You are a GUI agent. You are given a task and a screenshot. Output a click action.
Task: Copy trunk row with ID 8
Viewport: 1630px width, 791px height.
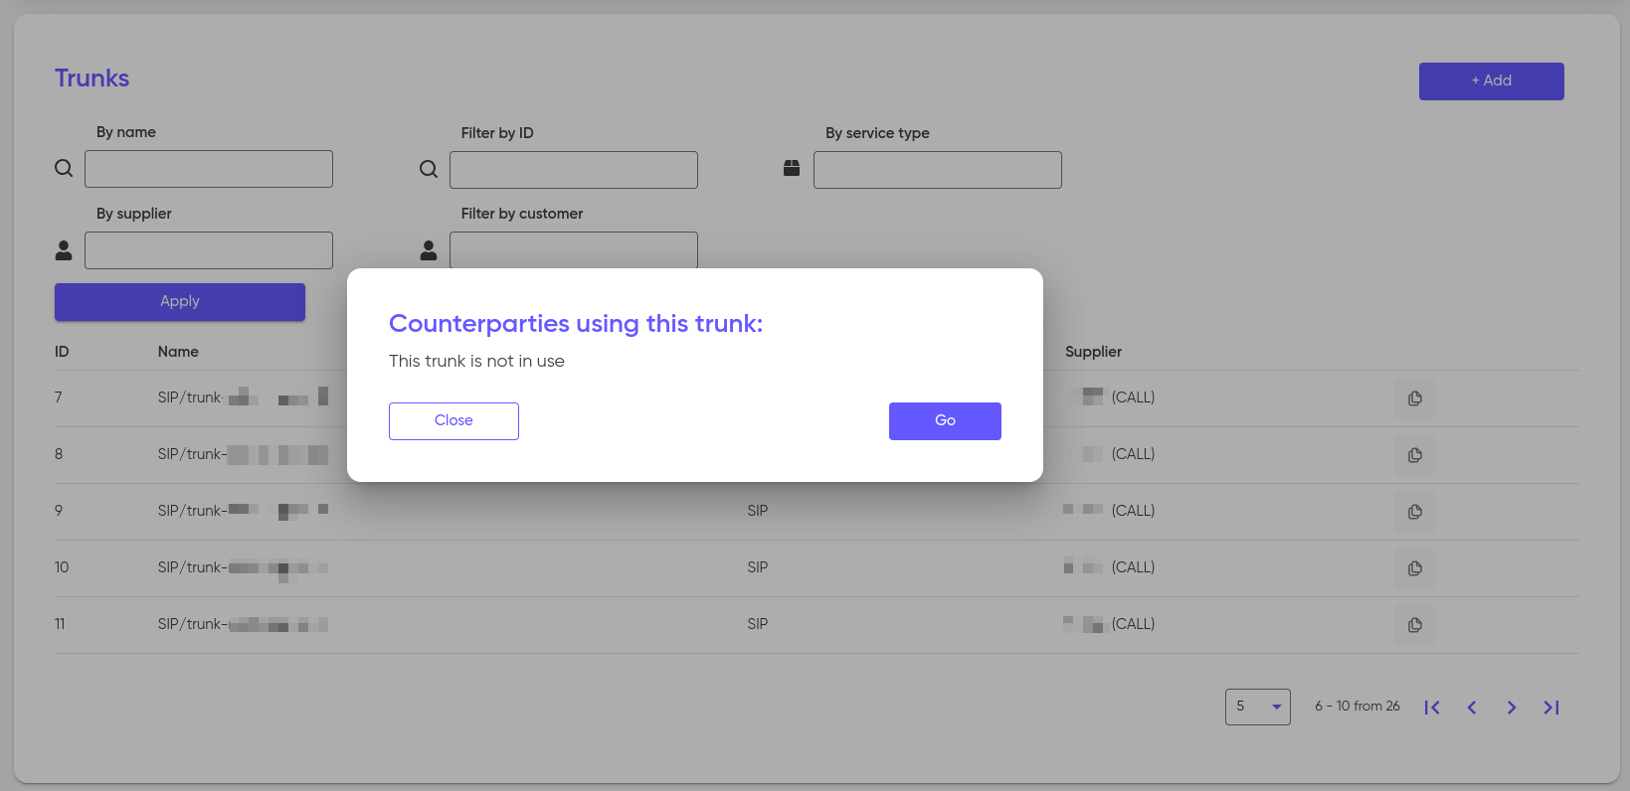pyautogui.click(x=1415, y=455)
